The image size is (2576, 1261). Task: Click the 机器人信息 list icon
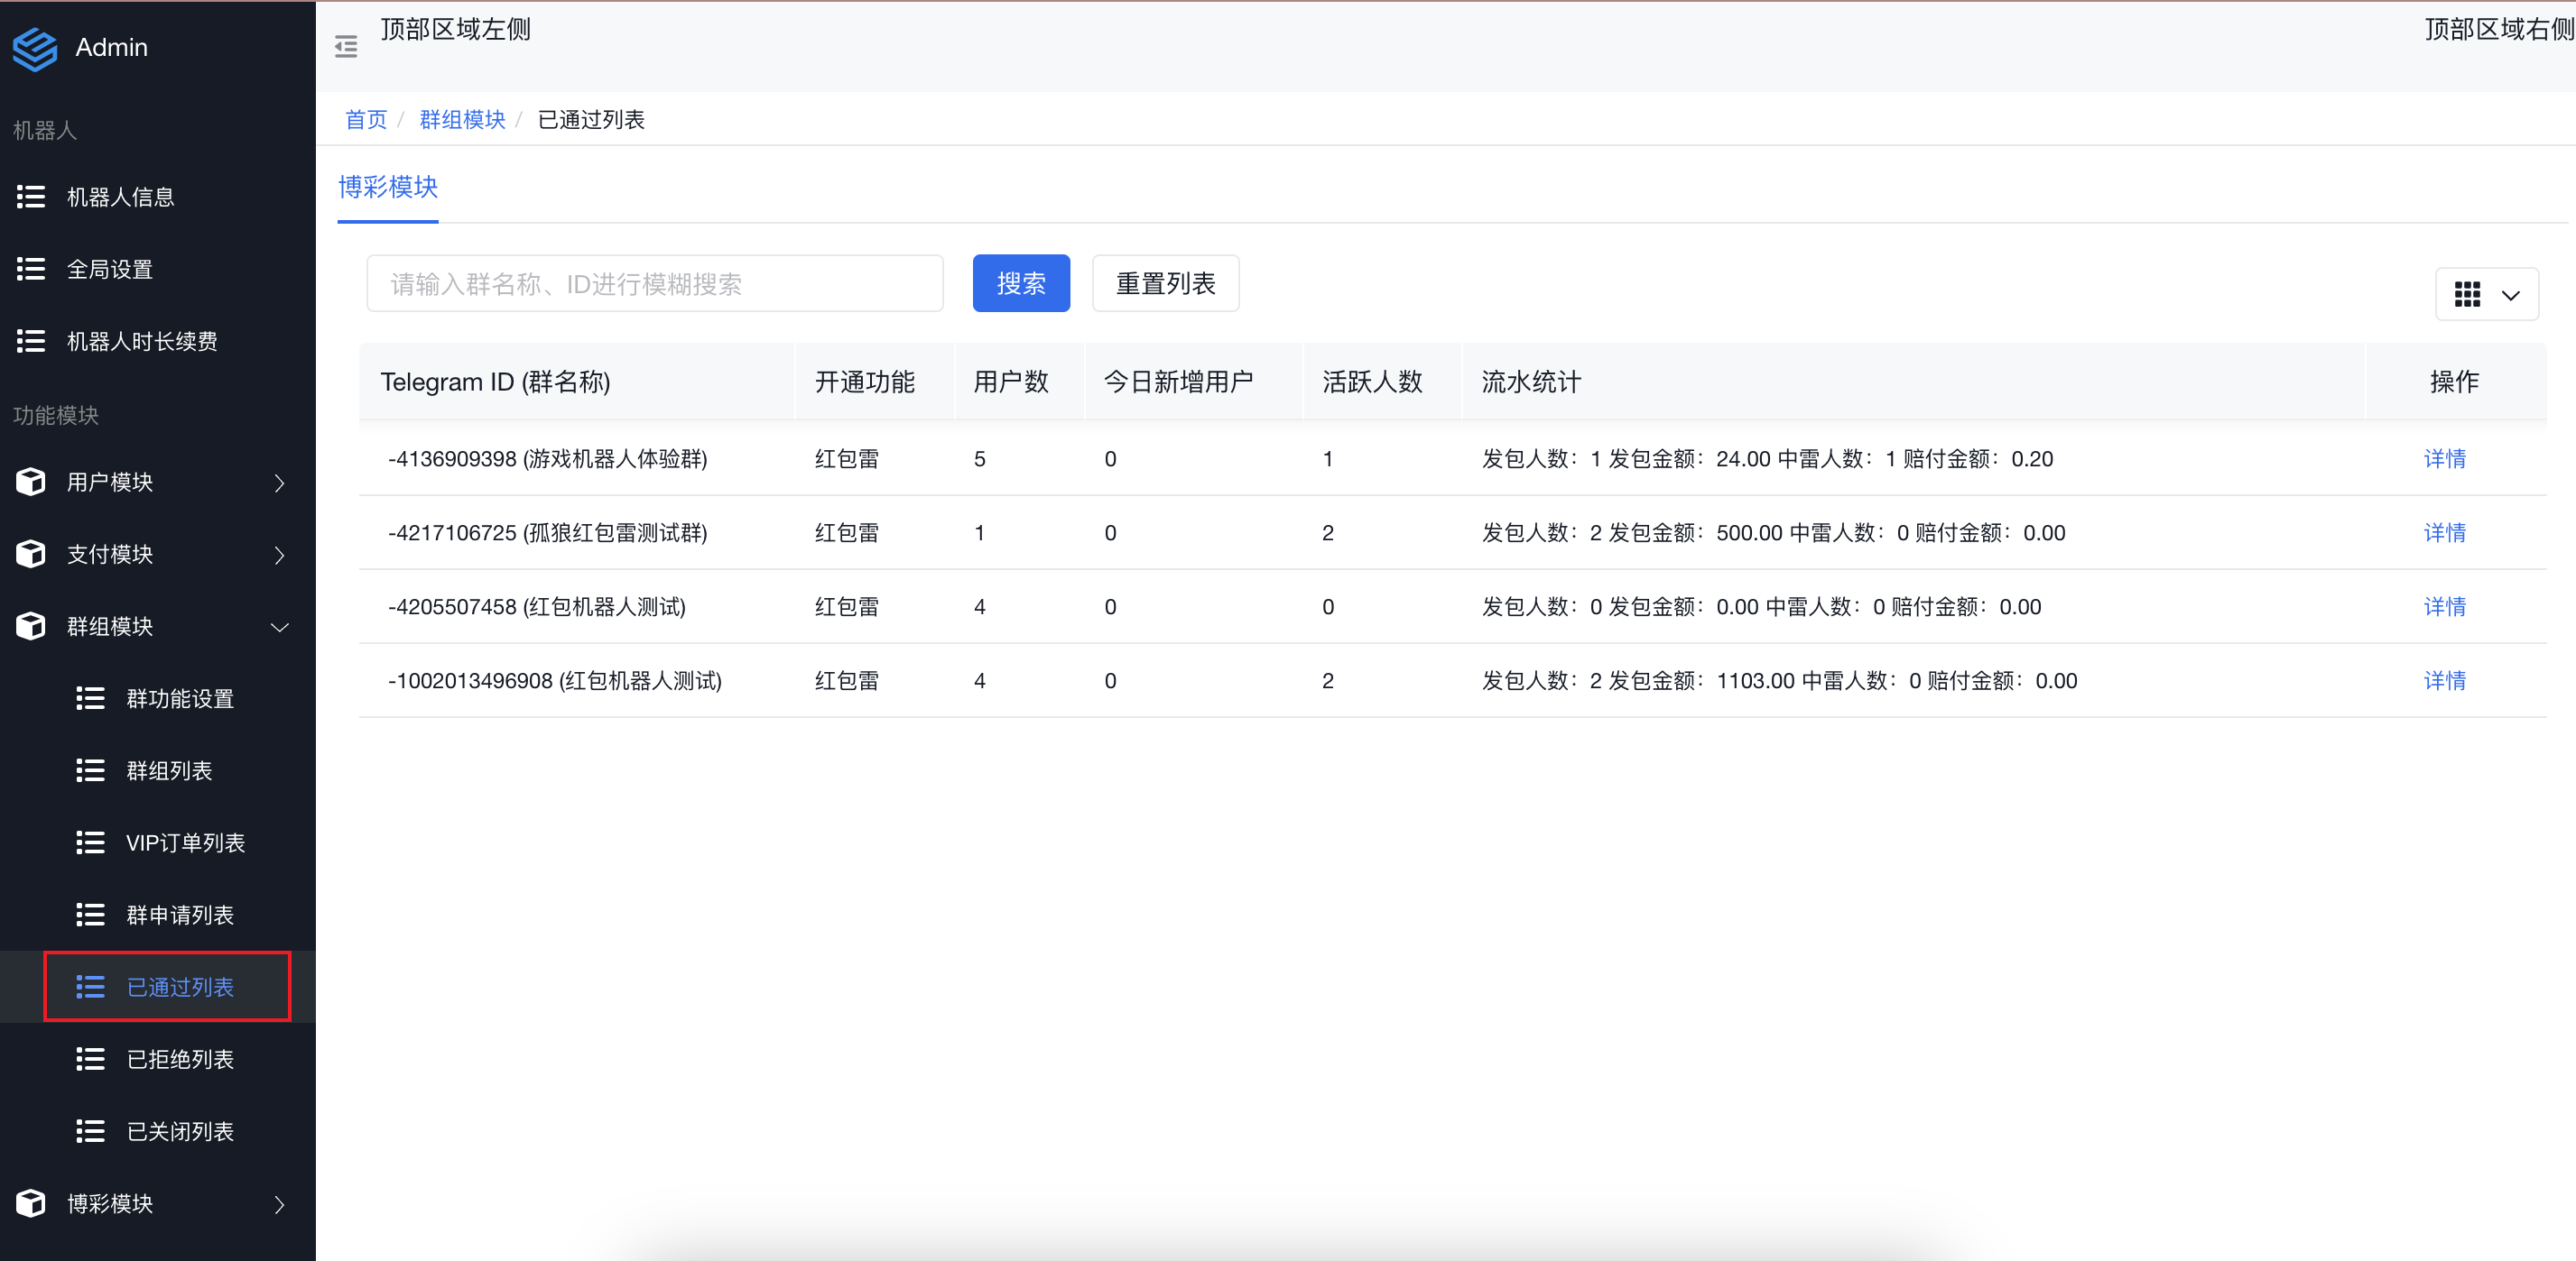(x=31, y=197)
